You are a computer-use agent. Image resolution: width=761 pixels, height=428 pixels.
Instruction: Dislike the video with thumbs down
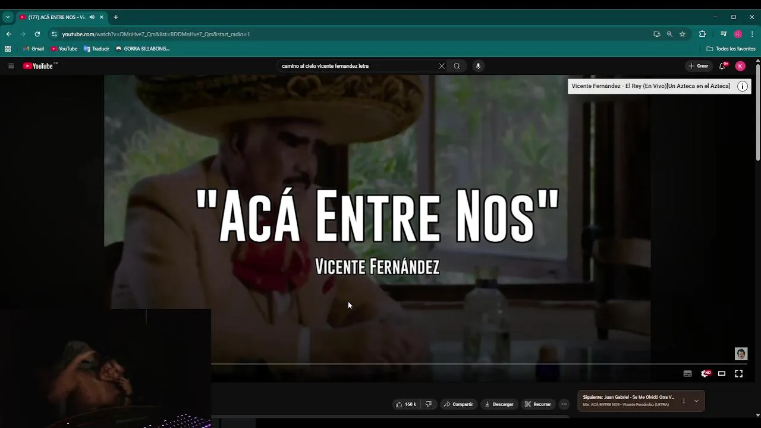[428, 404]
